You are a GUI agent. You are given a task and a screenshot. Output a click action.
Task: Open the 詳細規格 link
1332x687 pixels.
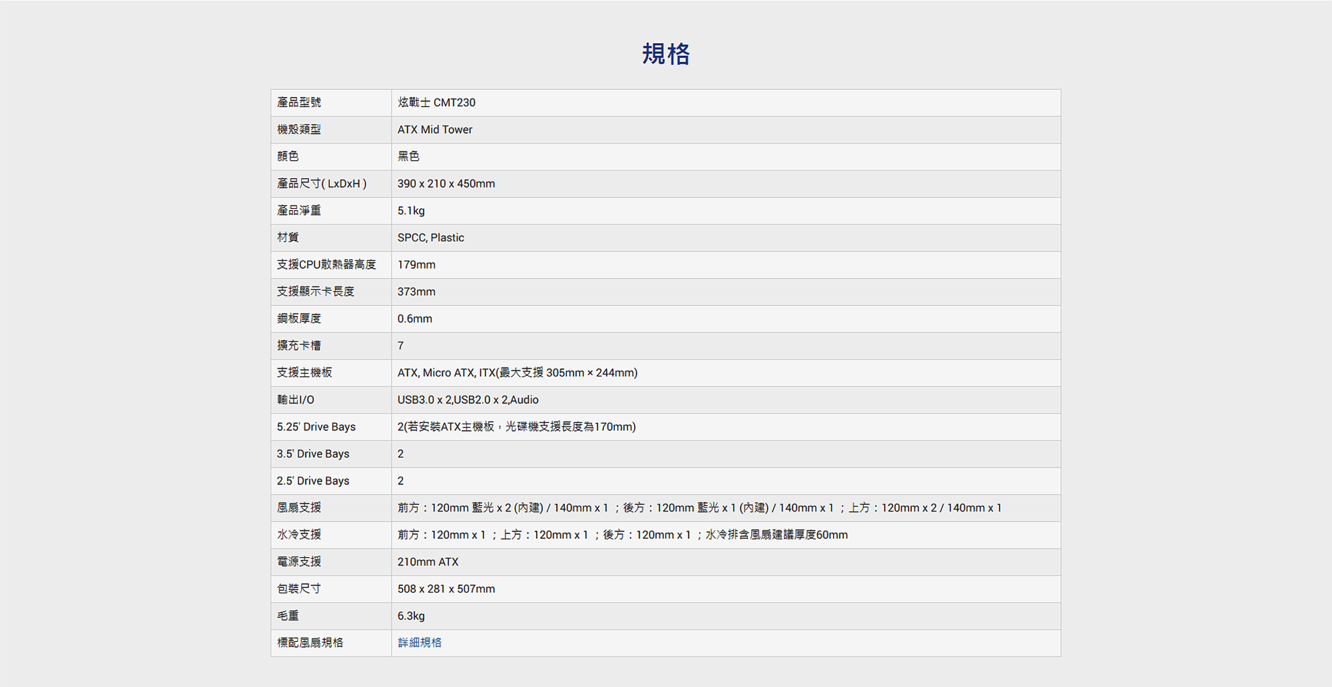[x=420, y=642]
